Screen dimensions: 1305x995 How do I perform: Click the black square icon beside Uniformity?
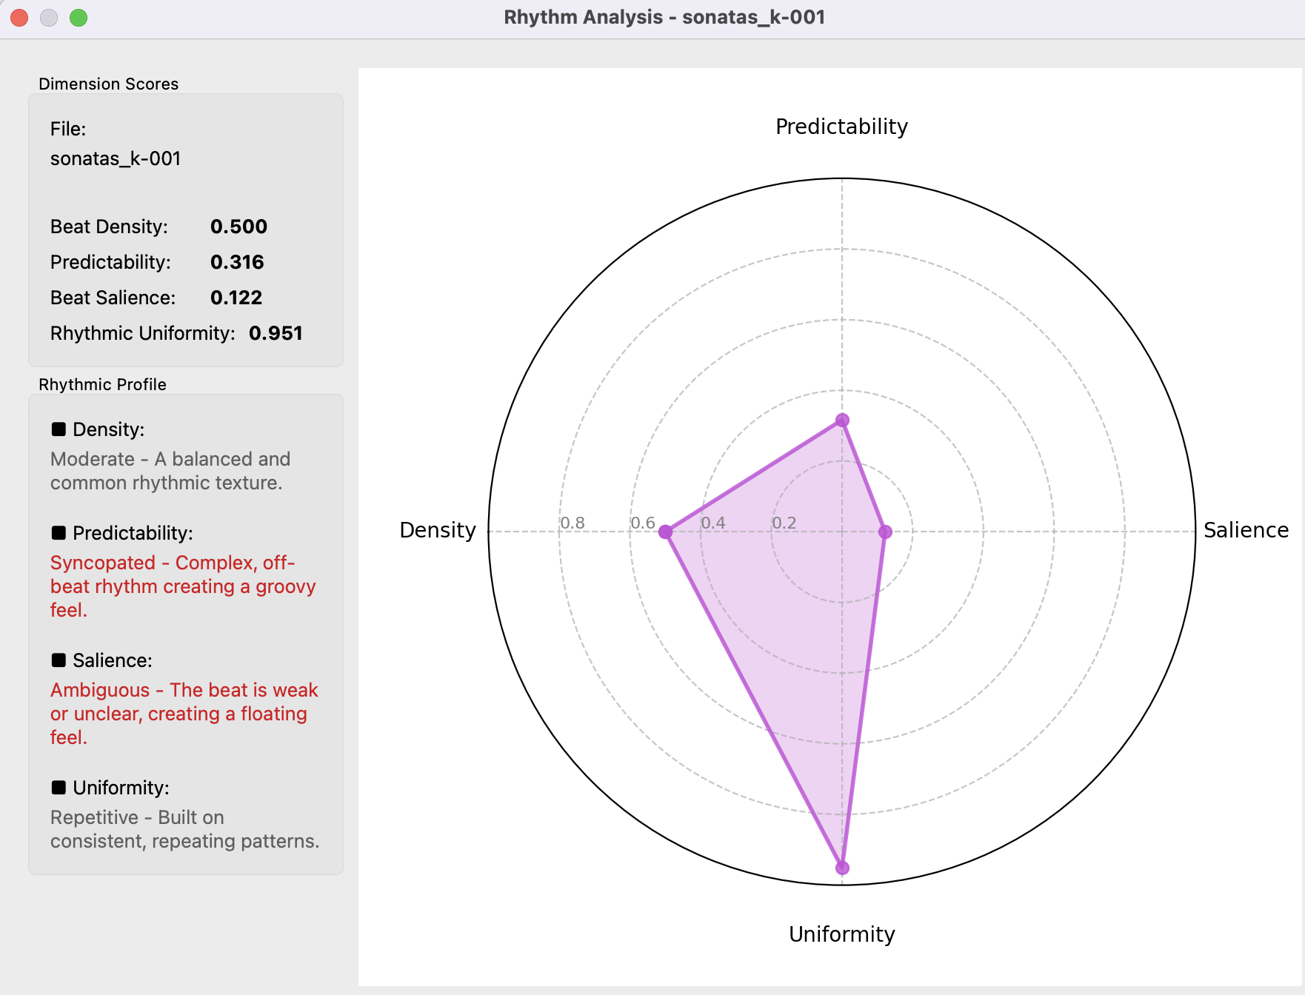point(59,788)
